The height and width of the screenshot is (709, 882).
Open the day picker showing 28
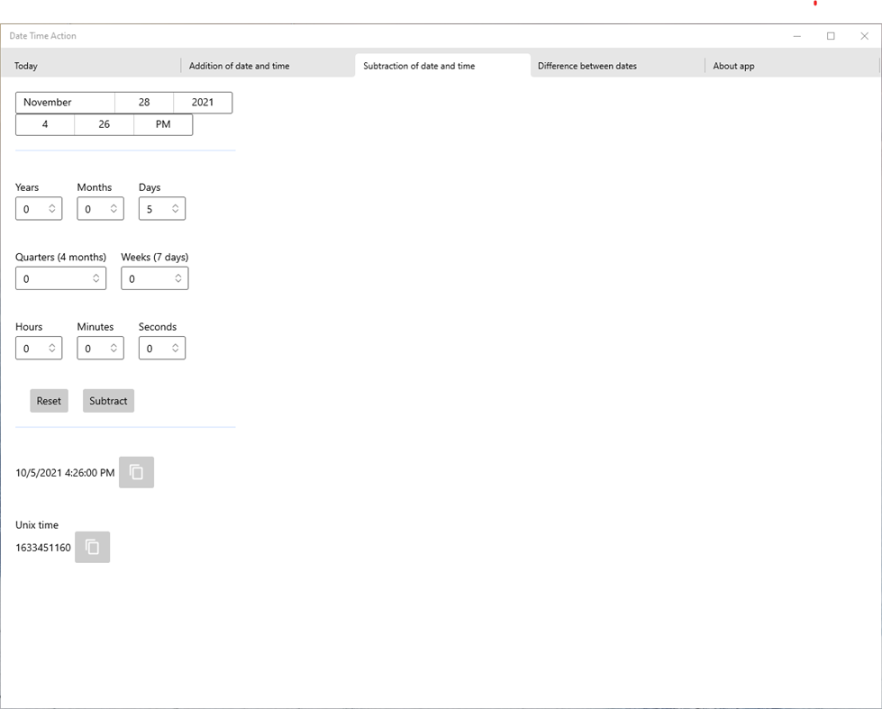click(144, 103)
